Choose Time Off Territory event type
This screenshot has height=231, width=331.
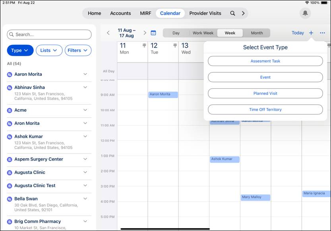(x=265, y=110)
